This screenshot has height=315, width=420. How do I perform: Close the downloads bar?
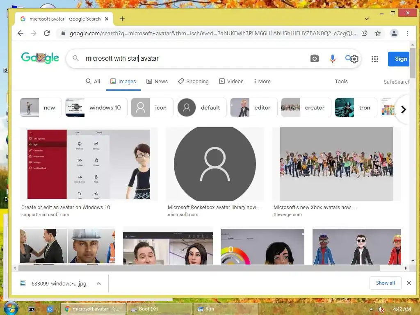pos(409,283)
